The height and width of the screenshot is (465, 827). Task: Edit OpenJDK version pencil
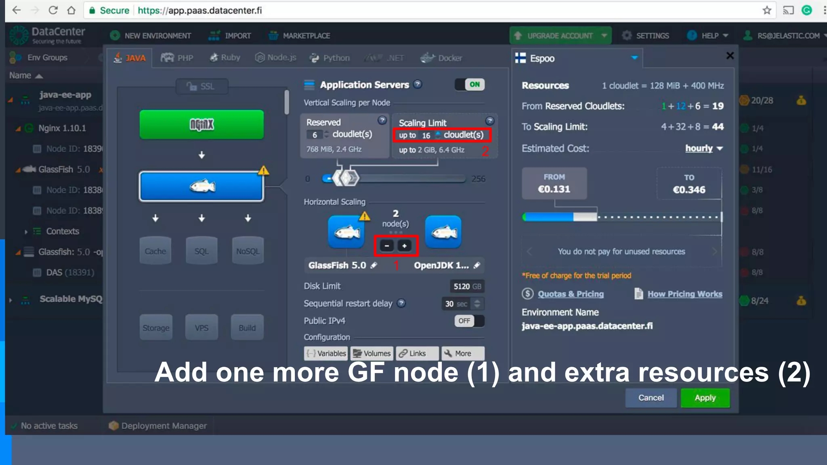tap(477, 265)
